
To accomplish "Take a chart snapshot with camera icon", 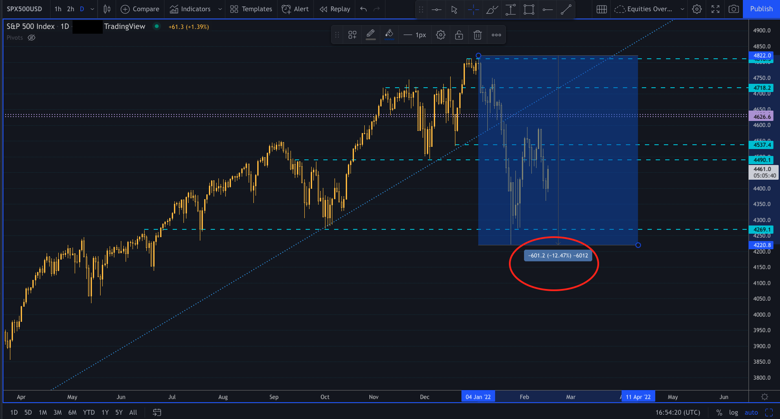I will pos(733,9).
